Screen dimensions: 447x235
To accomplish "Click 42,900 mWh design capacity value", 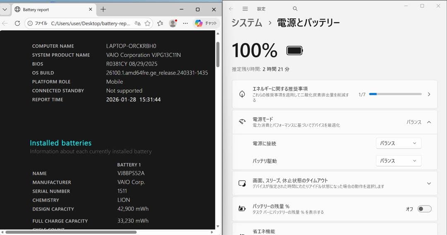I will pos(133,209).
